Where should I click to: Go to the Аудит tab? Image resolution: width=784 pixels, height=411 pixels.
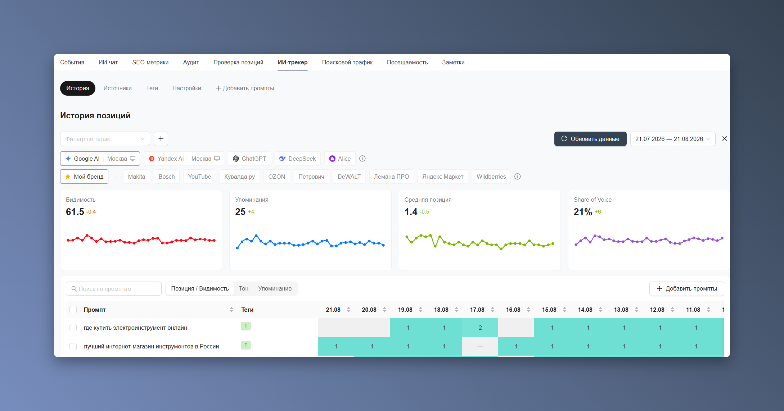tap(191, 62)
